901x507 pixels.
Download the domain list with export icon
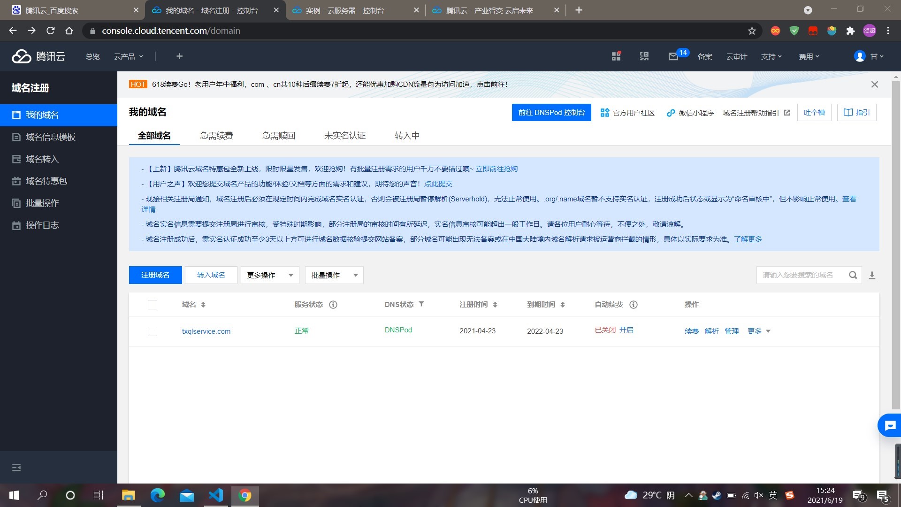(x=872, y=275)
